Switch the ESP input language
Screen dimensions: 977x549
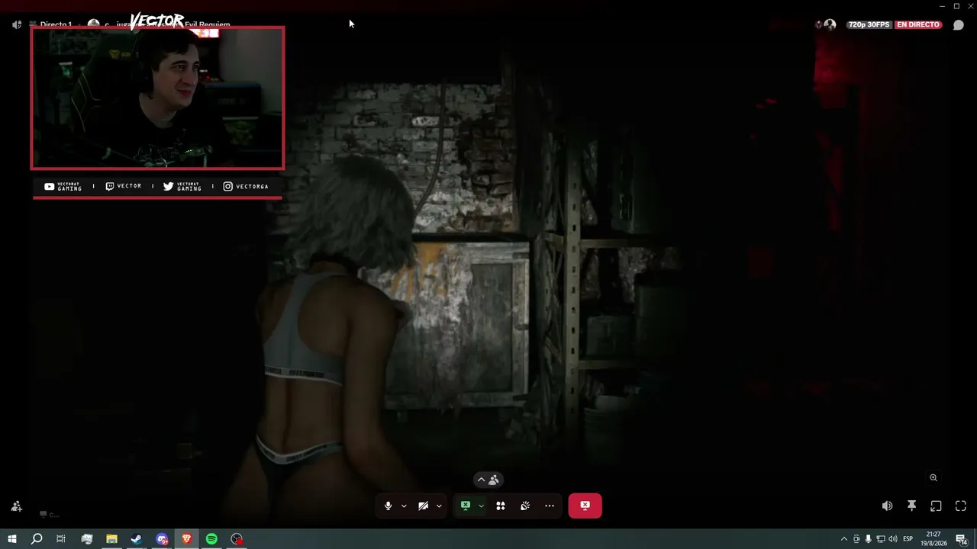[908, 539]
